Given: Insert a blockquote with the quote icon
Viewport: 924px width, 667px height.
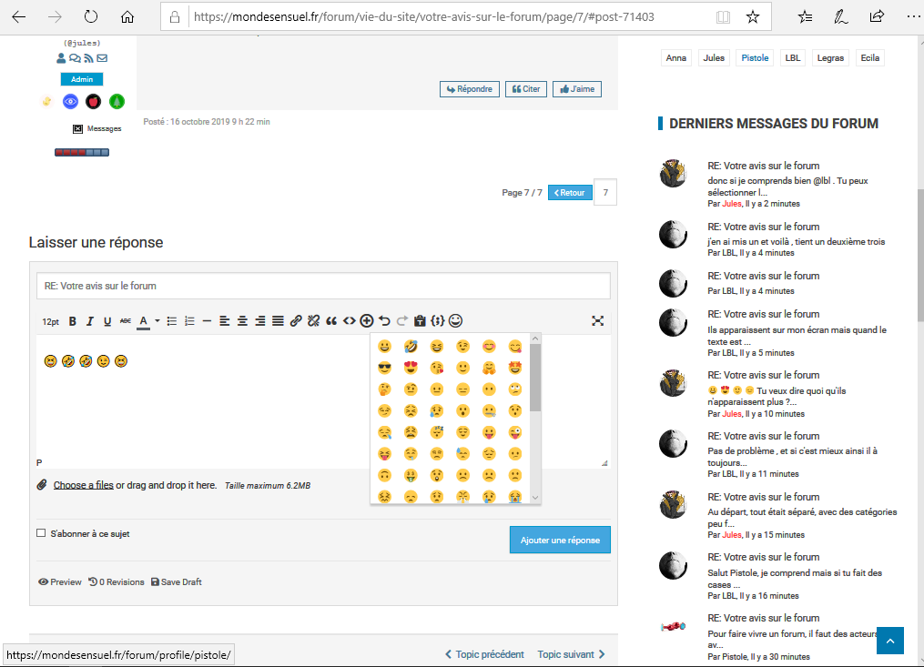Looking at the screenshot, I should (331, 321).
